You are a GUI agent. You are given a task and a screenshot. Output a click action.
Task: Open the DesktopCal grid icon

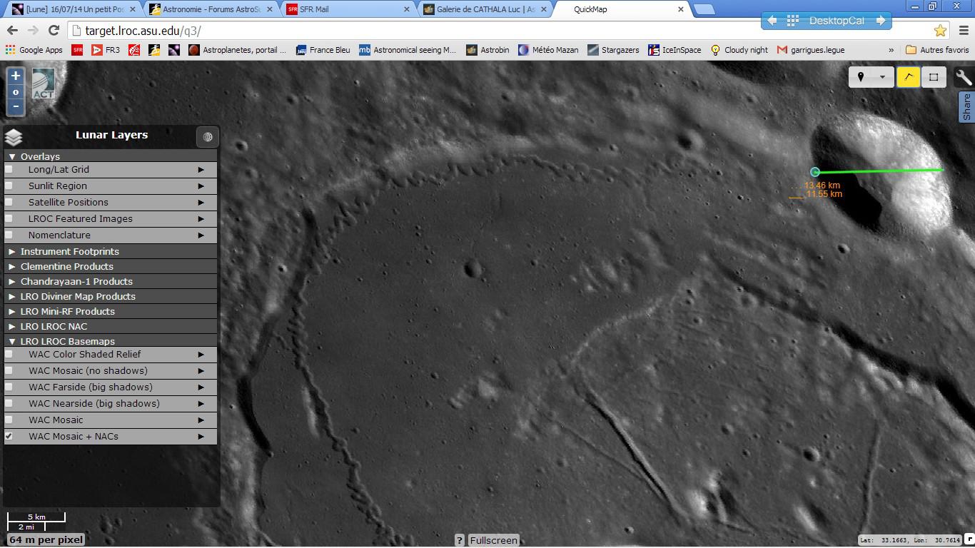tap(792, 21)
